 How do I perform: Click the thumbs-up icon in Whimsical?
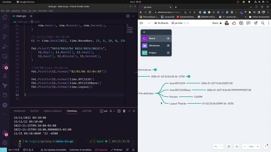(234, 23)
